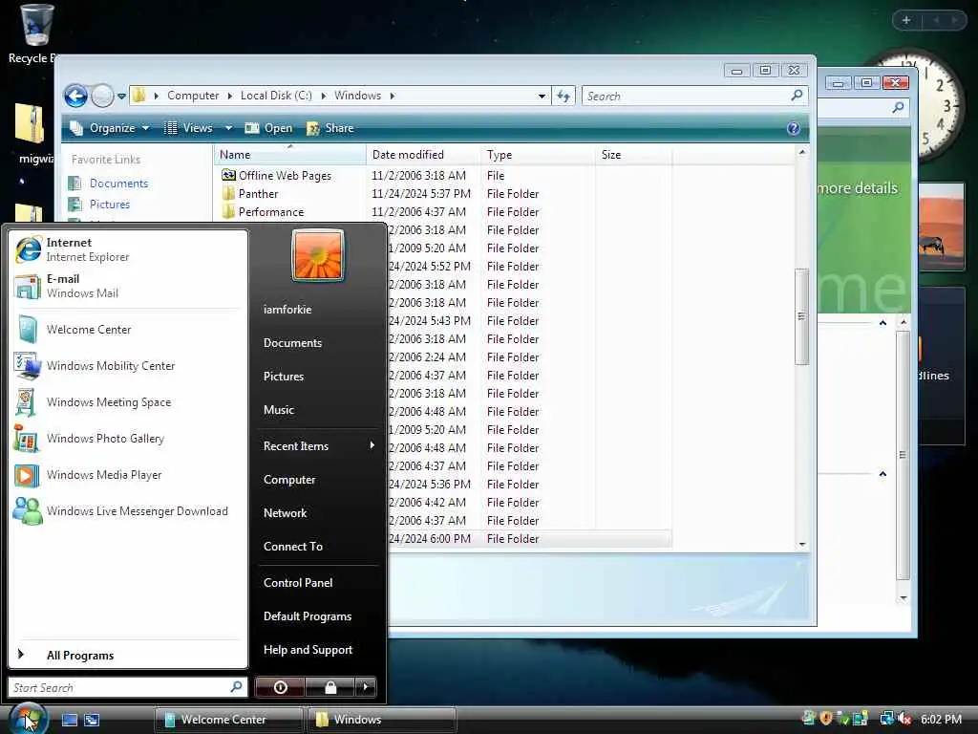Click the Start orb button

coord(28,719)
